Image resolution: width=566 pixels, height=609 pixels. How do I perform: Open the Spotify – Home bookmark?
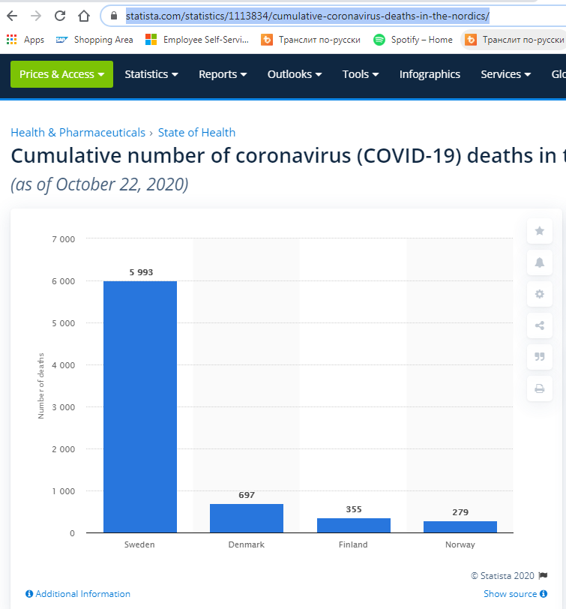click(413, 40)
